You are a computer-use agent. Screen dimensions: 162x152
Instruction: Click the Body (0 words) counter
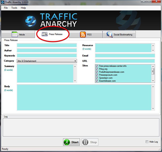click(x=9, y=90)
